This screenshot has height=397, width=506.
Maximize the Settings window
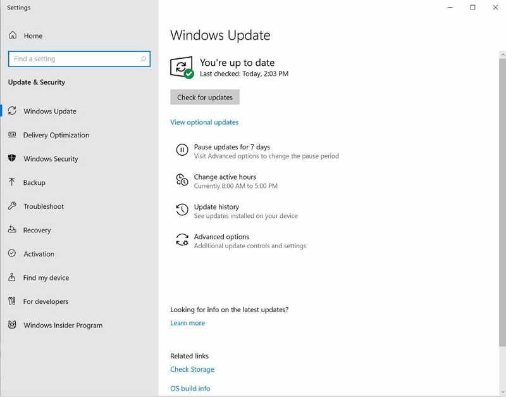click(472, 7)
